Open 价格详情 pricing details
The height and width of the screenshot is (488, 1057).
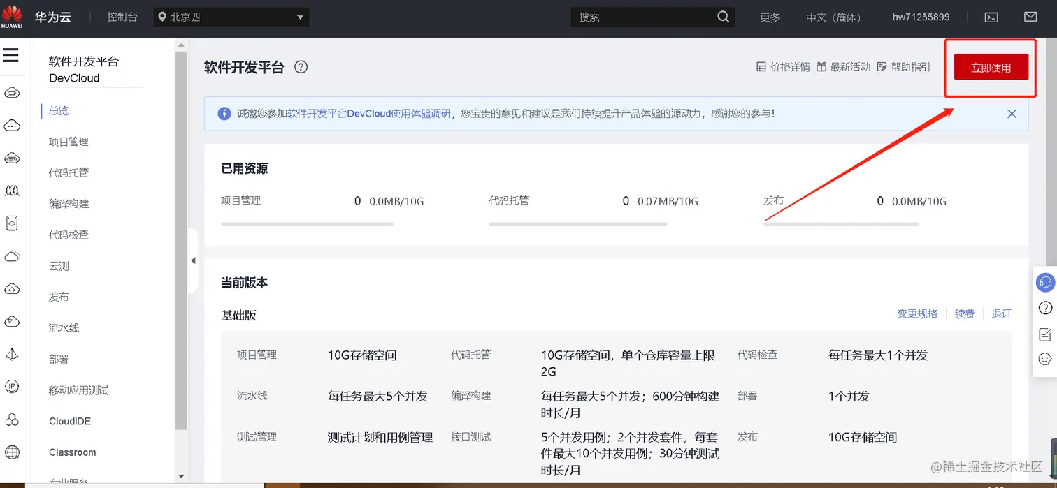pyautogui.click(x=783, y=67)
